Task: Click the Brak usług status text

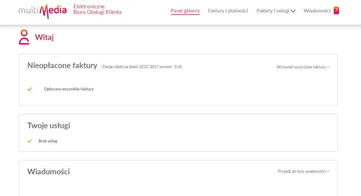Action: coord(48,141)
